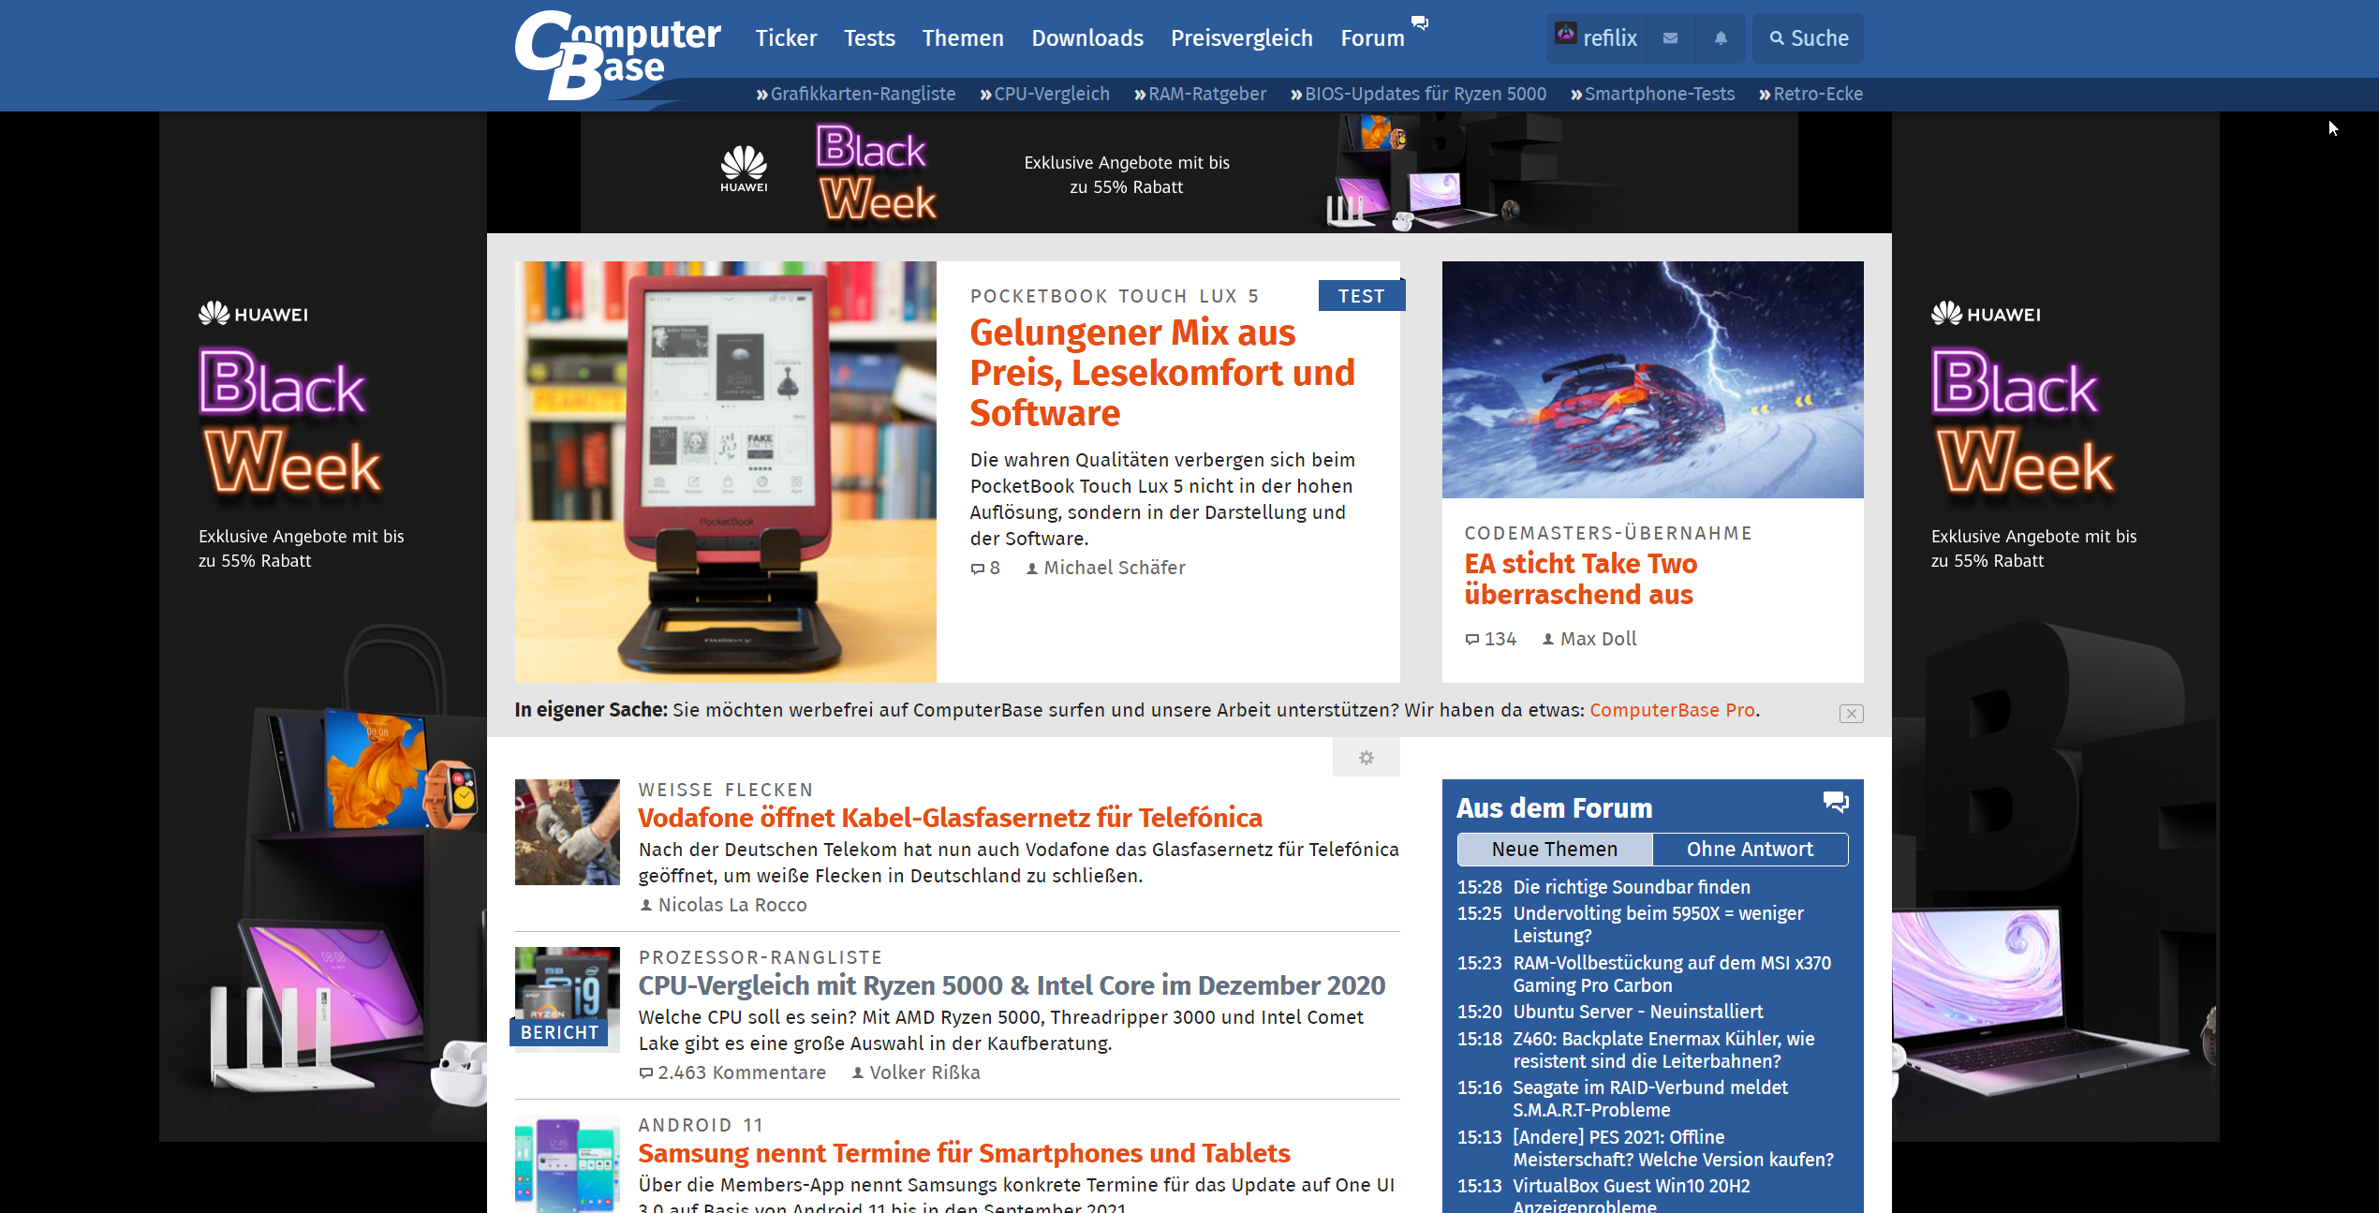Open forum thread Ubuntu Server - Neuinstalliert
The image size is (2379, 1213).
click(1637, 1012)
